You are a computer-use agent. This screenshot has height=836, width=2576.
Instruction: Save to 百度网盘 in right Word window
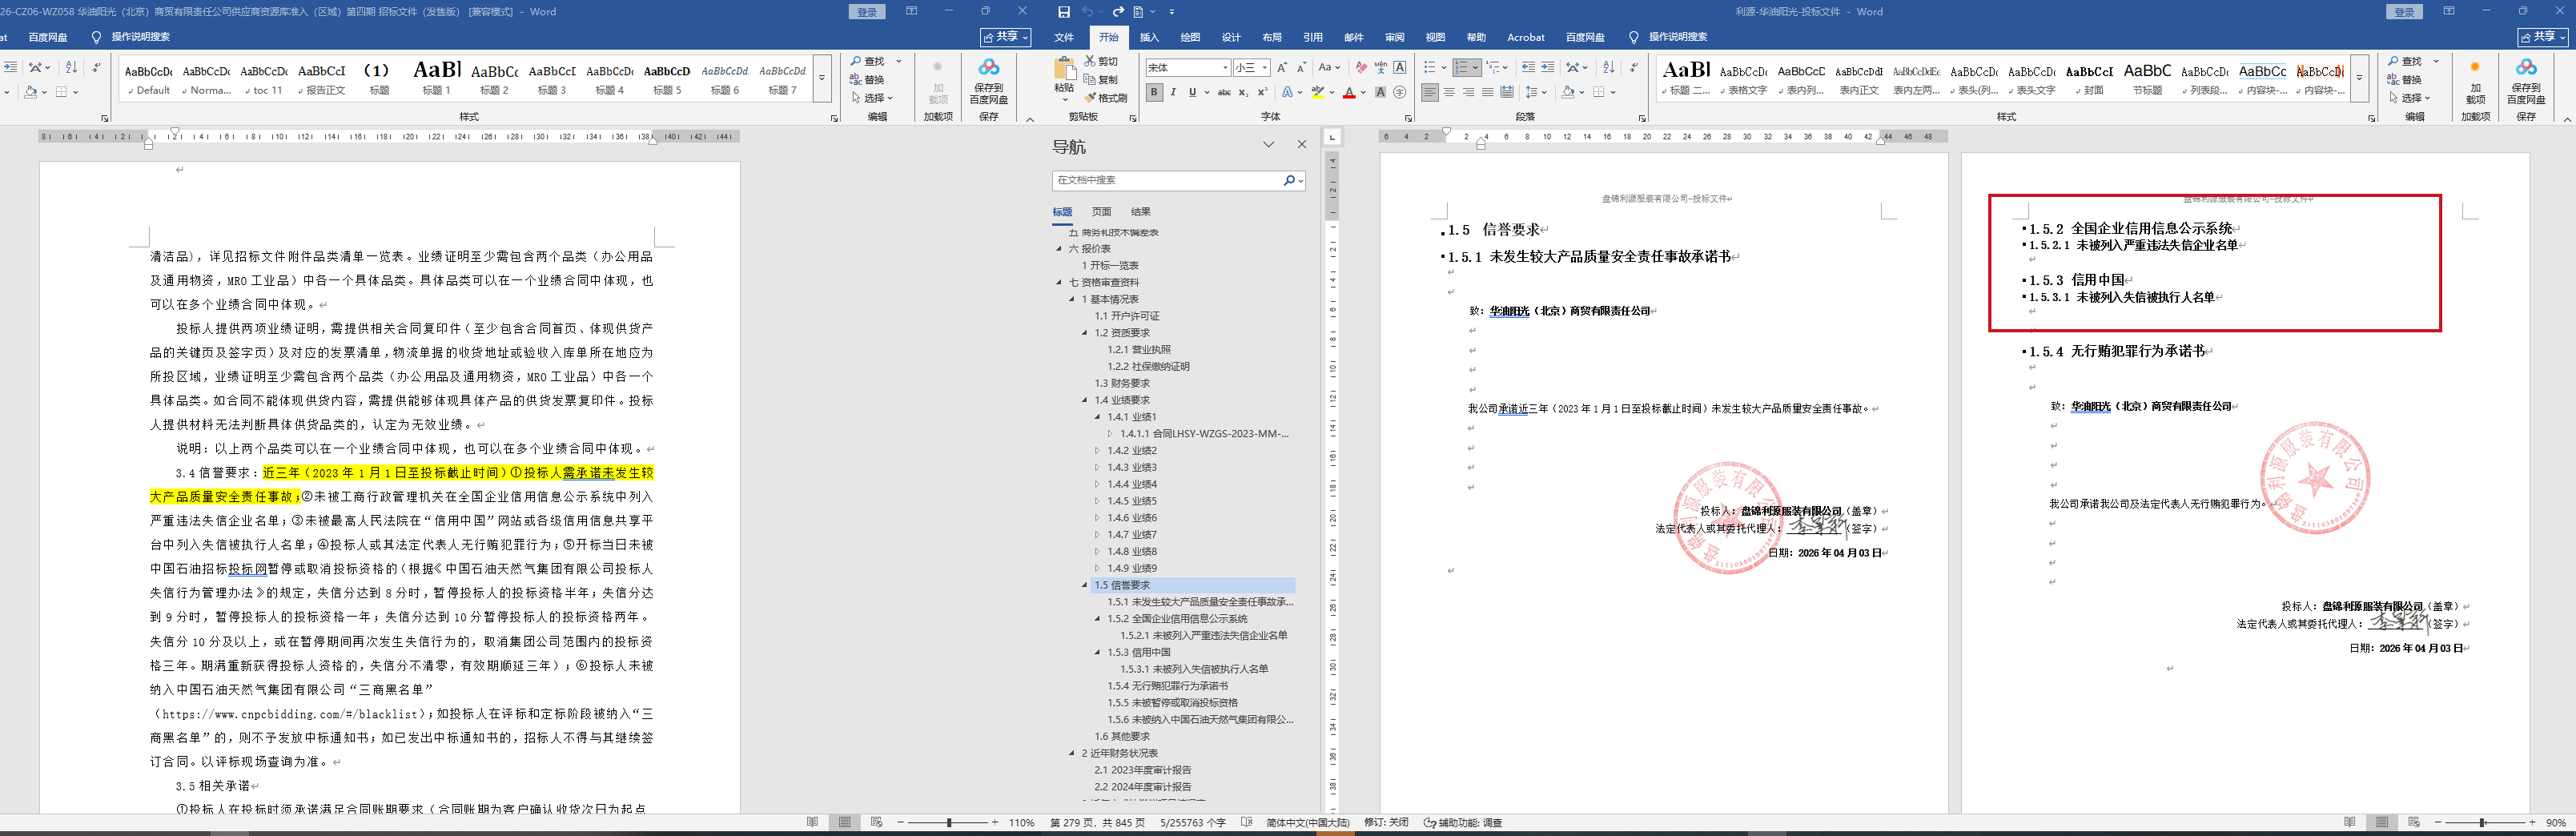(2526, 81)
